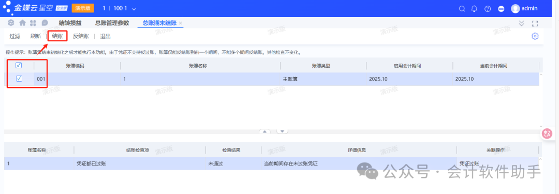Viewport: 559px width, 194px height.
Task: Click the 刷新 refresh button
Action: (x=36, y=36)
